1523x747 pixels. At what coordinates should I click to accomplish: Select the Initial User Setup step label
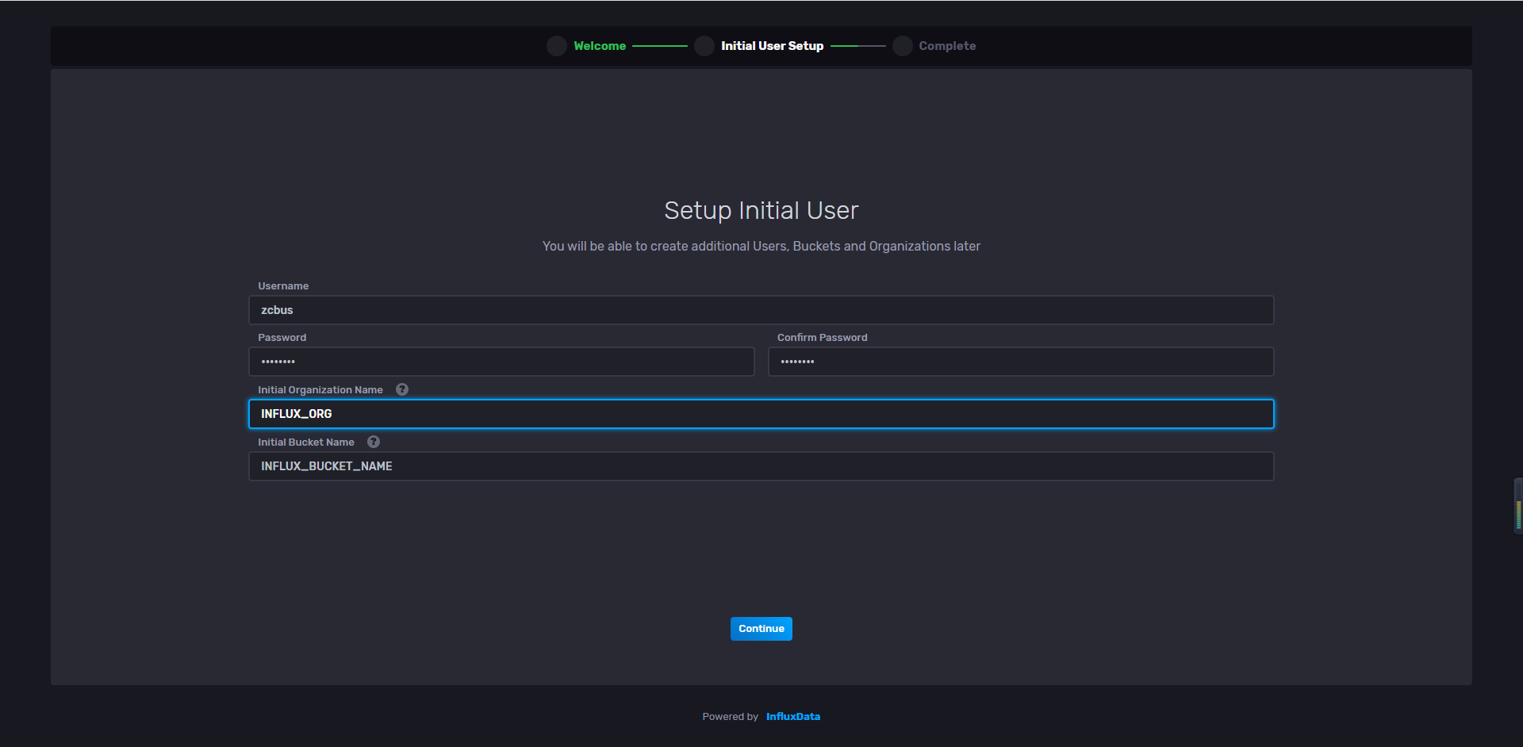point(772,46)
